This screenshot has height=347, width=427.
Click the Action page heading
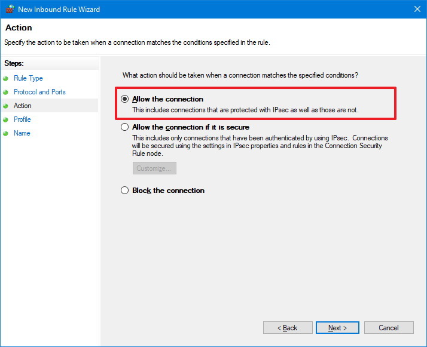[19, 28]
